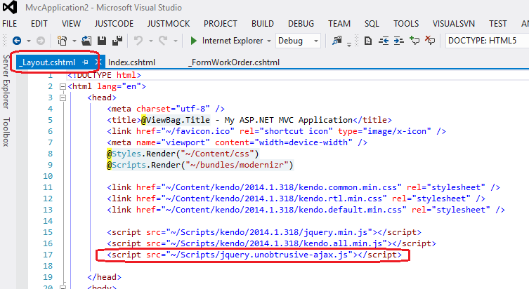Viewport: 529px width, 289px height.
Task: Click the Open File toolbar icon
Action: (x=86, y=41)
